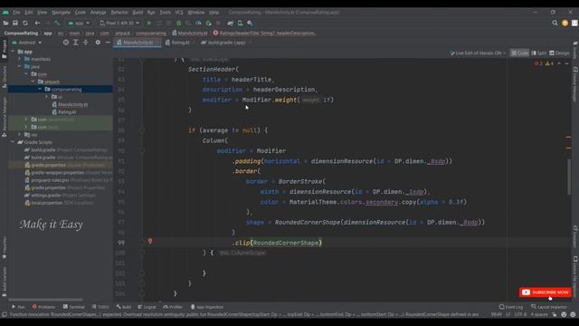Viewport: 579px width, 326px height.
Task: Fold the Column block at line 100
Action: click(142, 253)
